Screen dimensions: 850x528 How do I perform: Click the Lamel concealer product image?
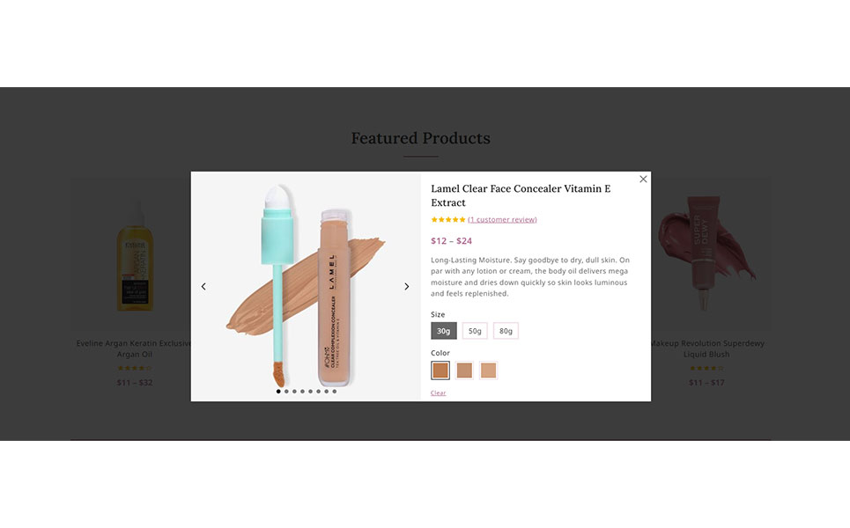click(x=306, y=286)
